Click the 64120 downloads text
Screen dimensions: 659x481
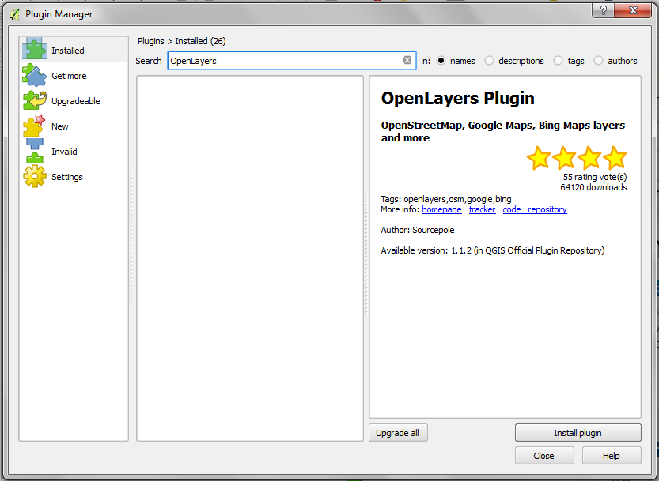[x=593, y=187]
